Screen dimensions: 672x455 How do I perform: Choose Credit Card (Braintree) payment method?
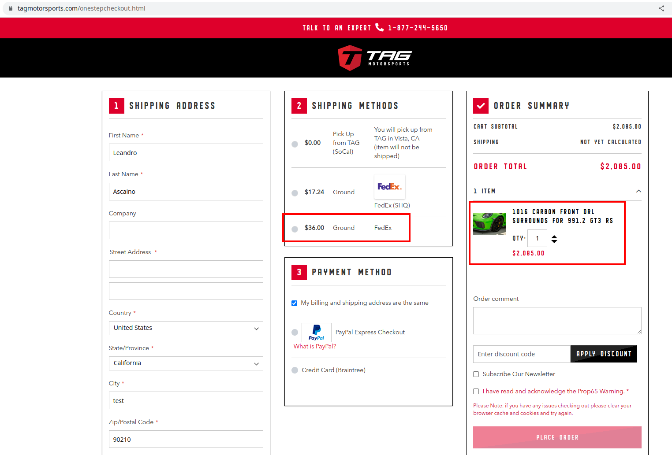[295, 370]
